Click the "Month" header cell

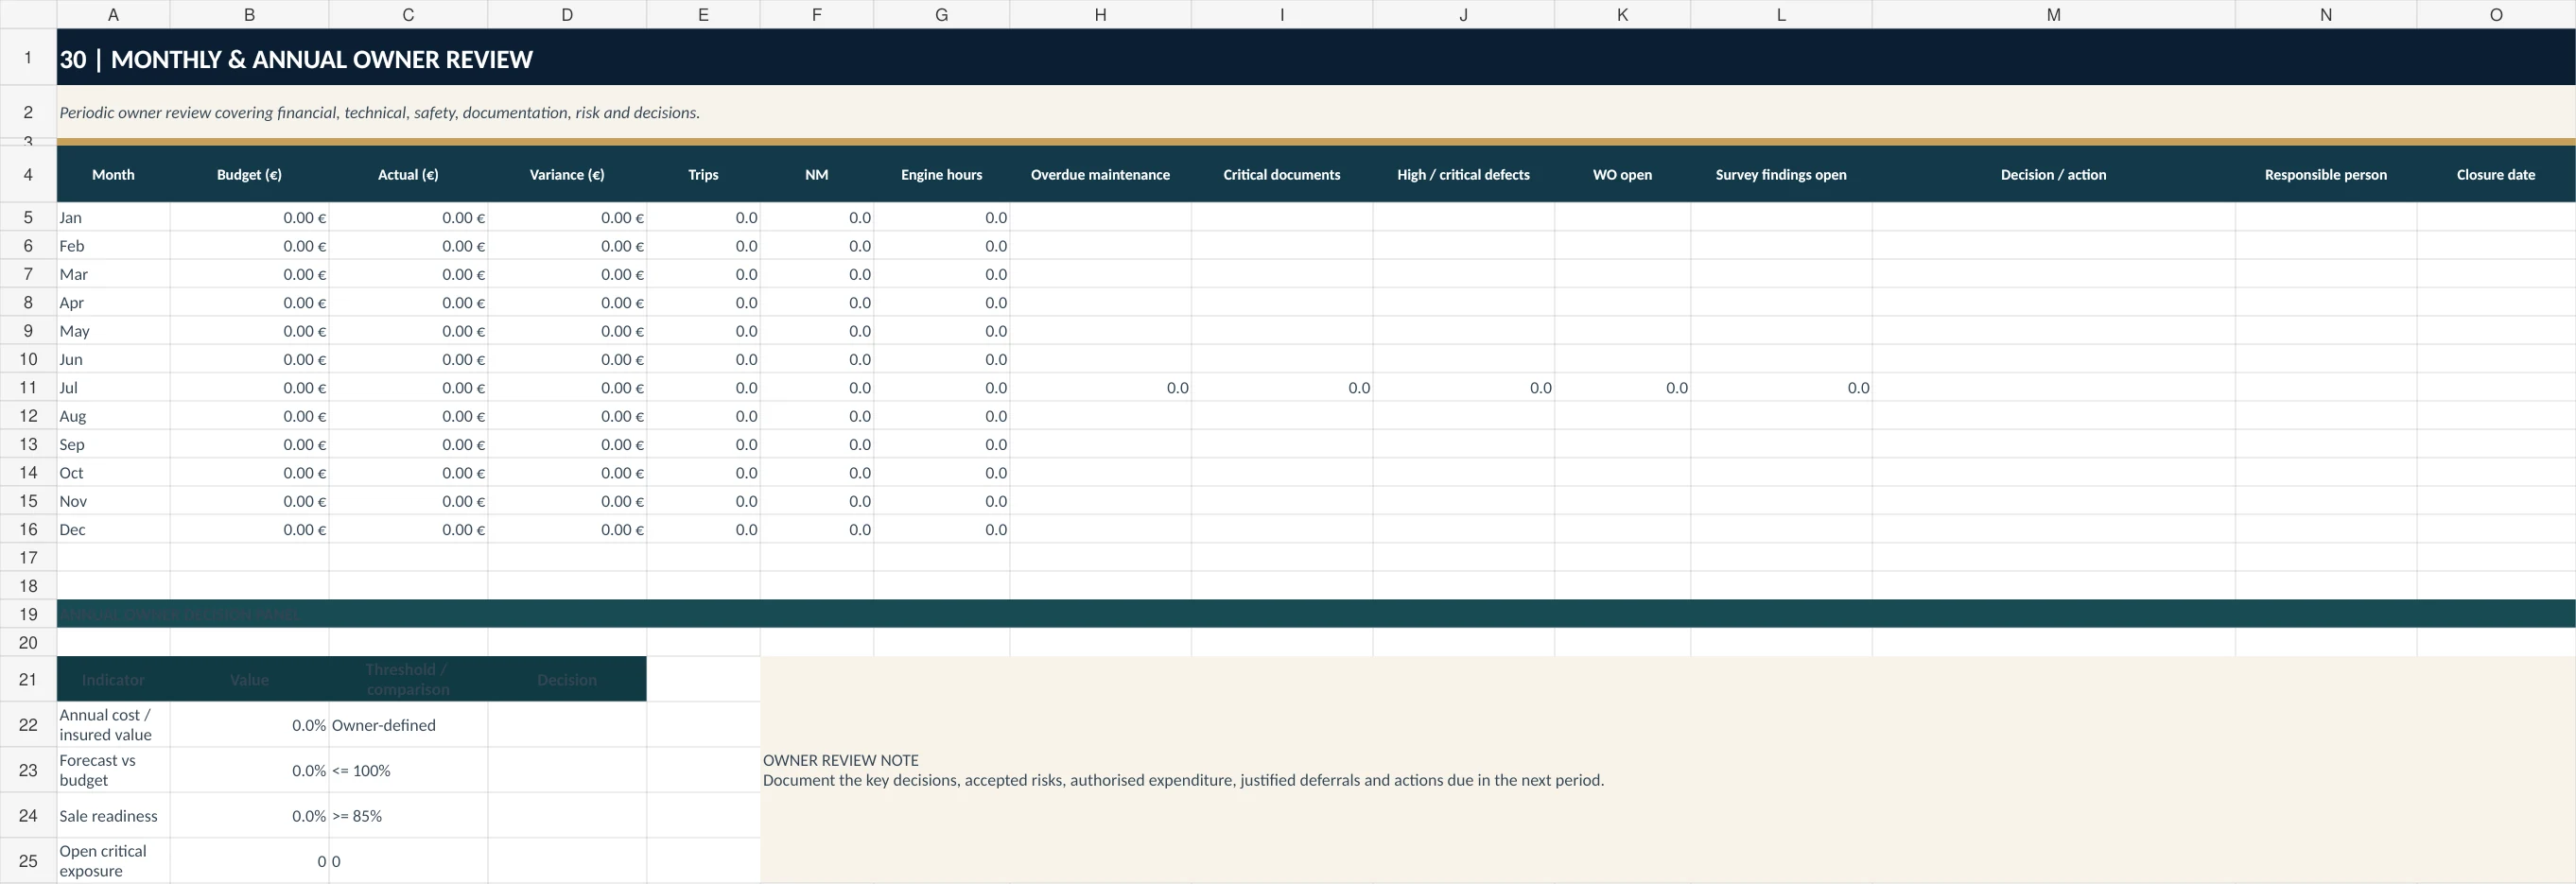[x=113, y=174]
